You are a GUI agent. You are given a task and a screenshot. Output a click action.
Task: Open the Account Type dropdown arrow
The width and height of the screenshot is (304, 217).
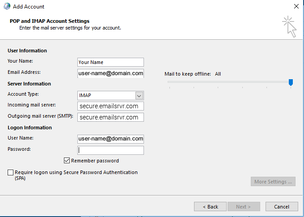pos(139,96)
